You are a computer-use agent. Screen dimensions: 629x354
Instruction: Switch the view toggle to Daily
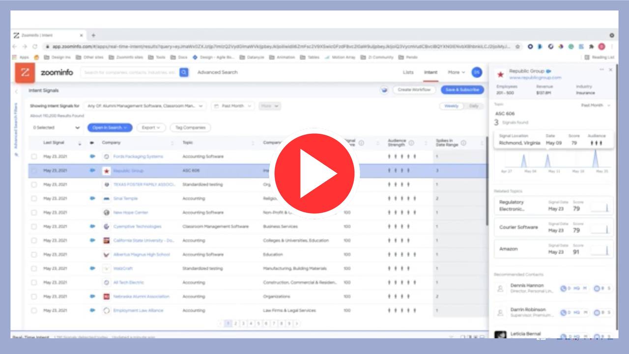473,106
